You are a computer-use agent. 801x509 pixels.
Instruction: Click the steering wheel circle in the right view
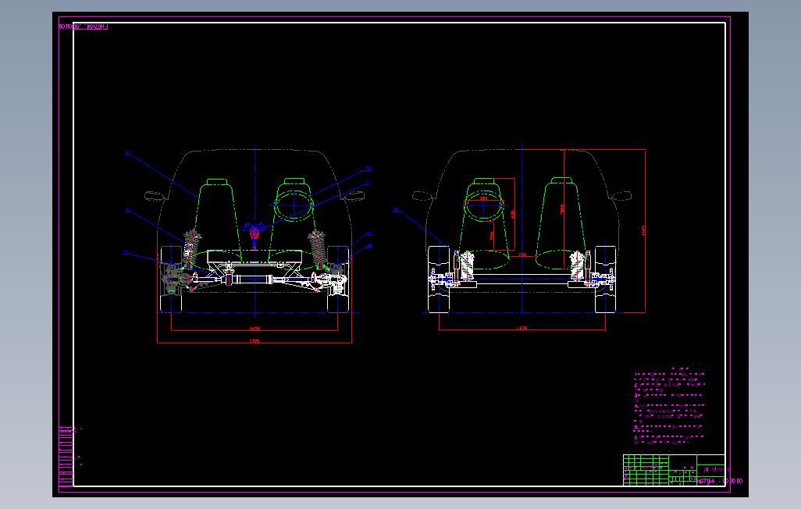point(484,205)
